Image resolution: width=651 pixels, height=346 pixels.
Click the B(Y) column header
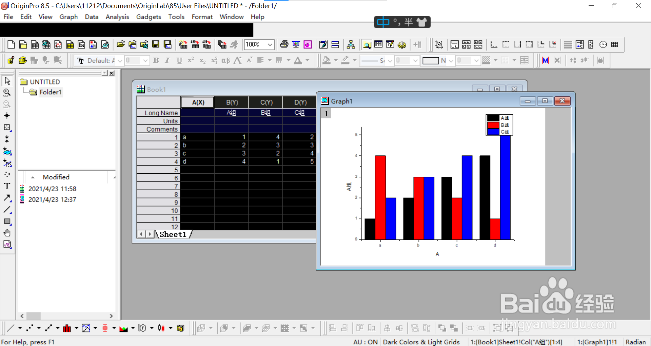click(232, 102)
